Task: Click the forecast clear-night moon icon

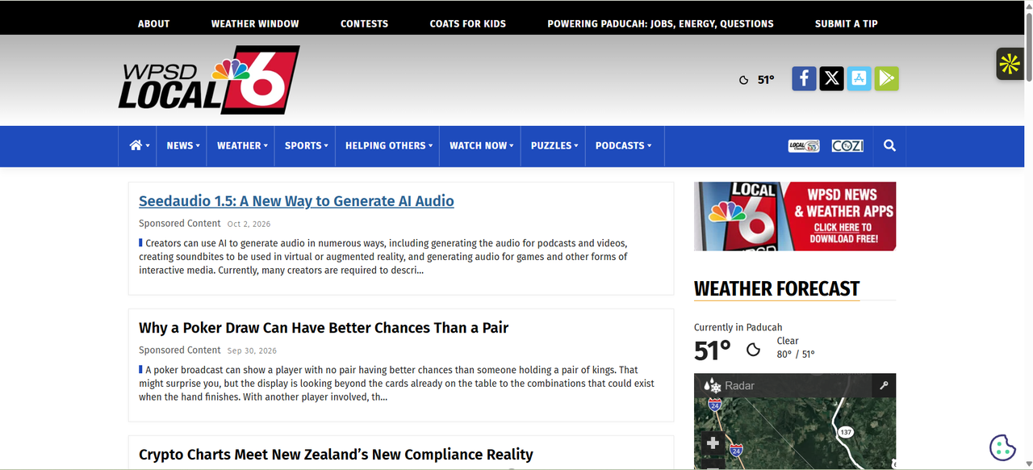Action: click(x=753, y=350)
